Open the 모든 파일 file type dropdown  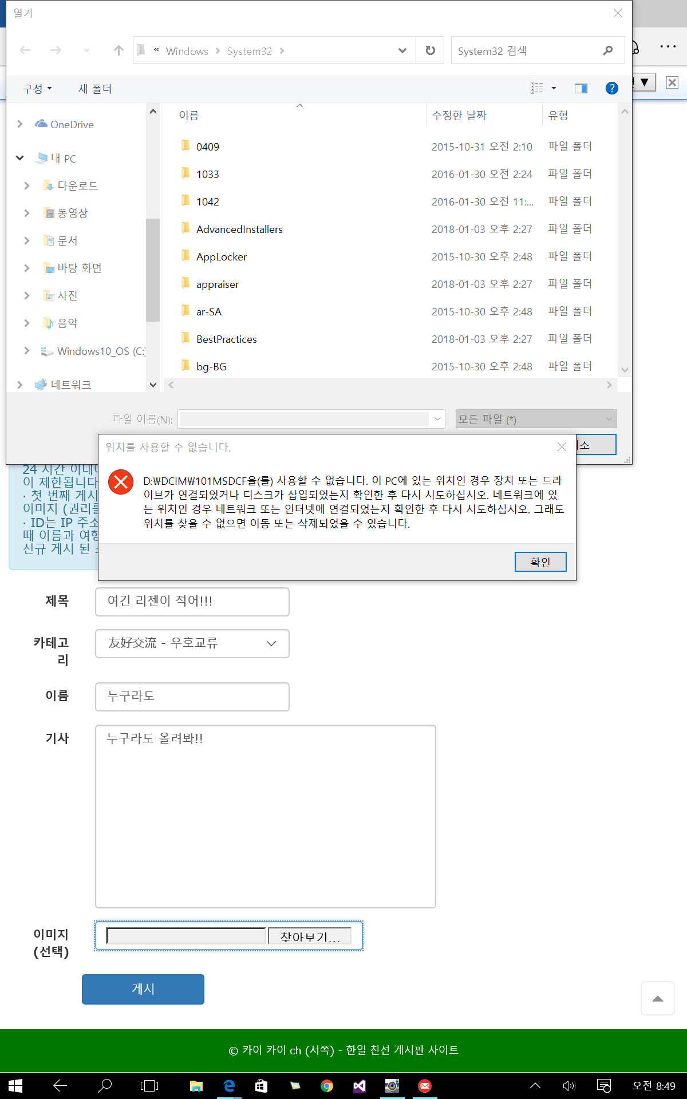point(536,419)
